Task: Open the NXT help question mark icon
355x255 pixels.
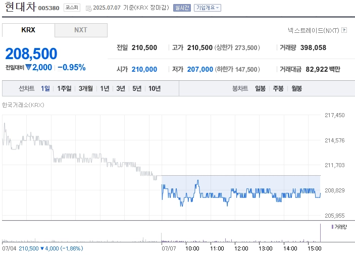Action: pyautogui.click(x=344, y=30)
